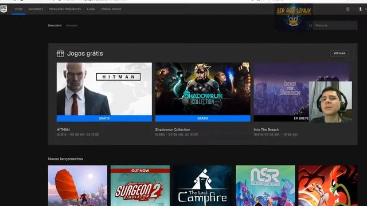This screenshot has height=206, width=367.
Task: Open the HITMAN game artwork
Action: coord(104,89)
